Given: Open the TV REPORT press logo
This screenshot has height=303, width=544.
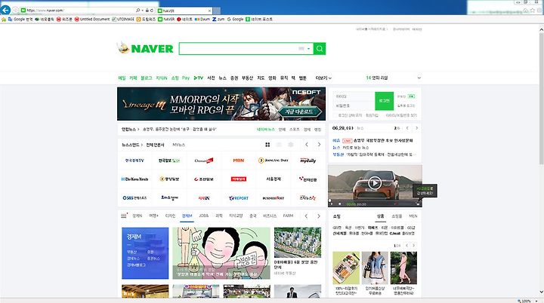Looking at the screenshot, I should pyautogui.click(x=238, y=198).
